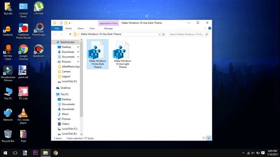Click the address bar path Make-Windows-10-Use-Dark-Theme
This screenshot has height=157, width=280.
(101, 34)
